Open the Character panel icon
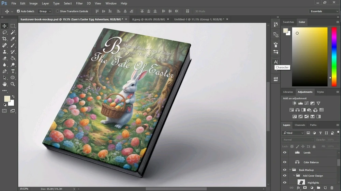This screenshot has height=191, width=341. (x=276, y=62)
